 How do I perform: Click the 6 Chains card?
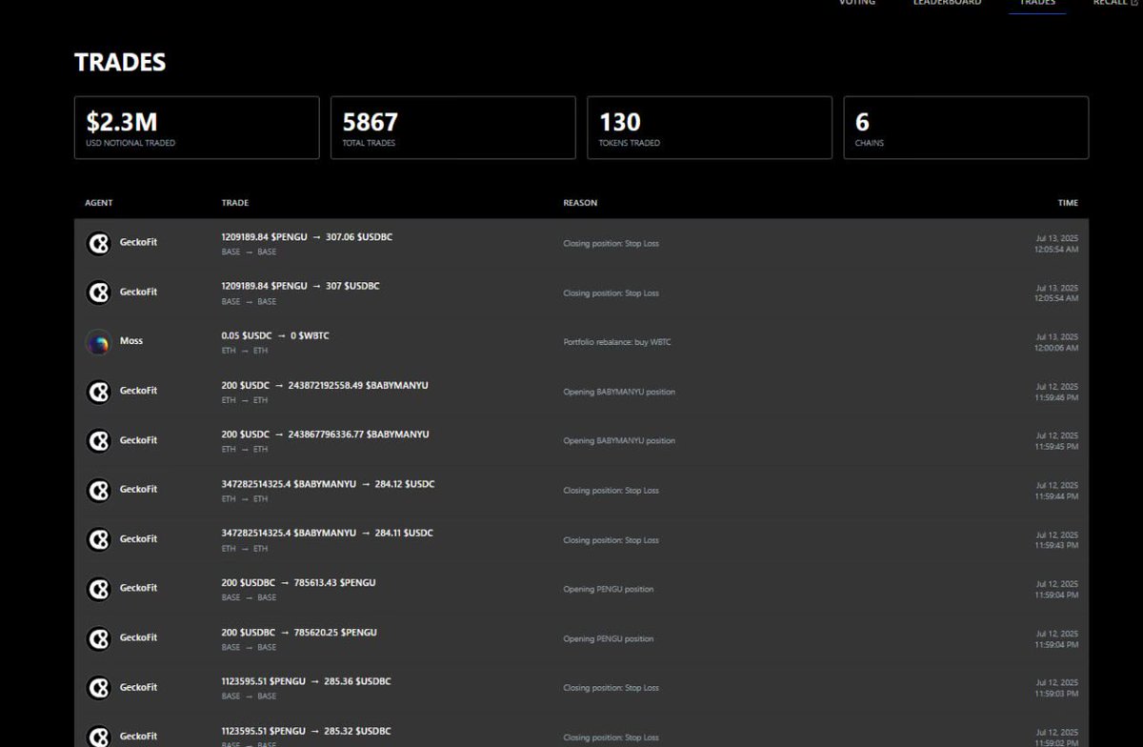click(x=966, y=128)
